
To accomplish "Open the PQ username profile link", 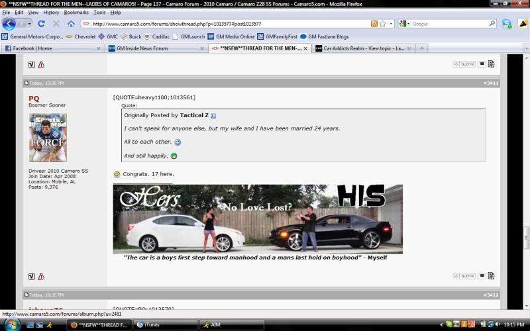I will [34, 98].
